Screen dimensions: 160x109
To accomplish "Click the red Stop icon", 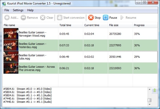I will click(91, 18).
